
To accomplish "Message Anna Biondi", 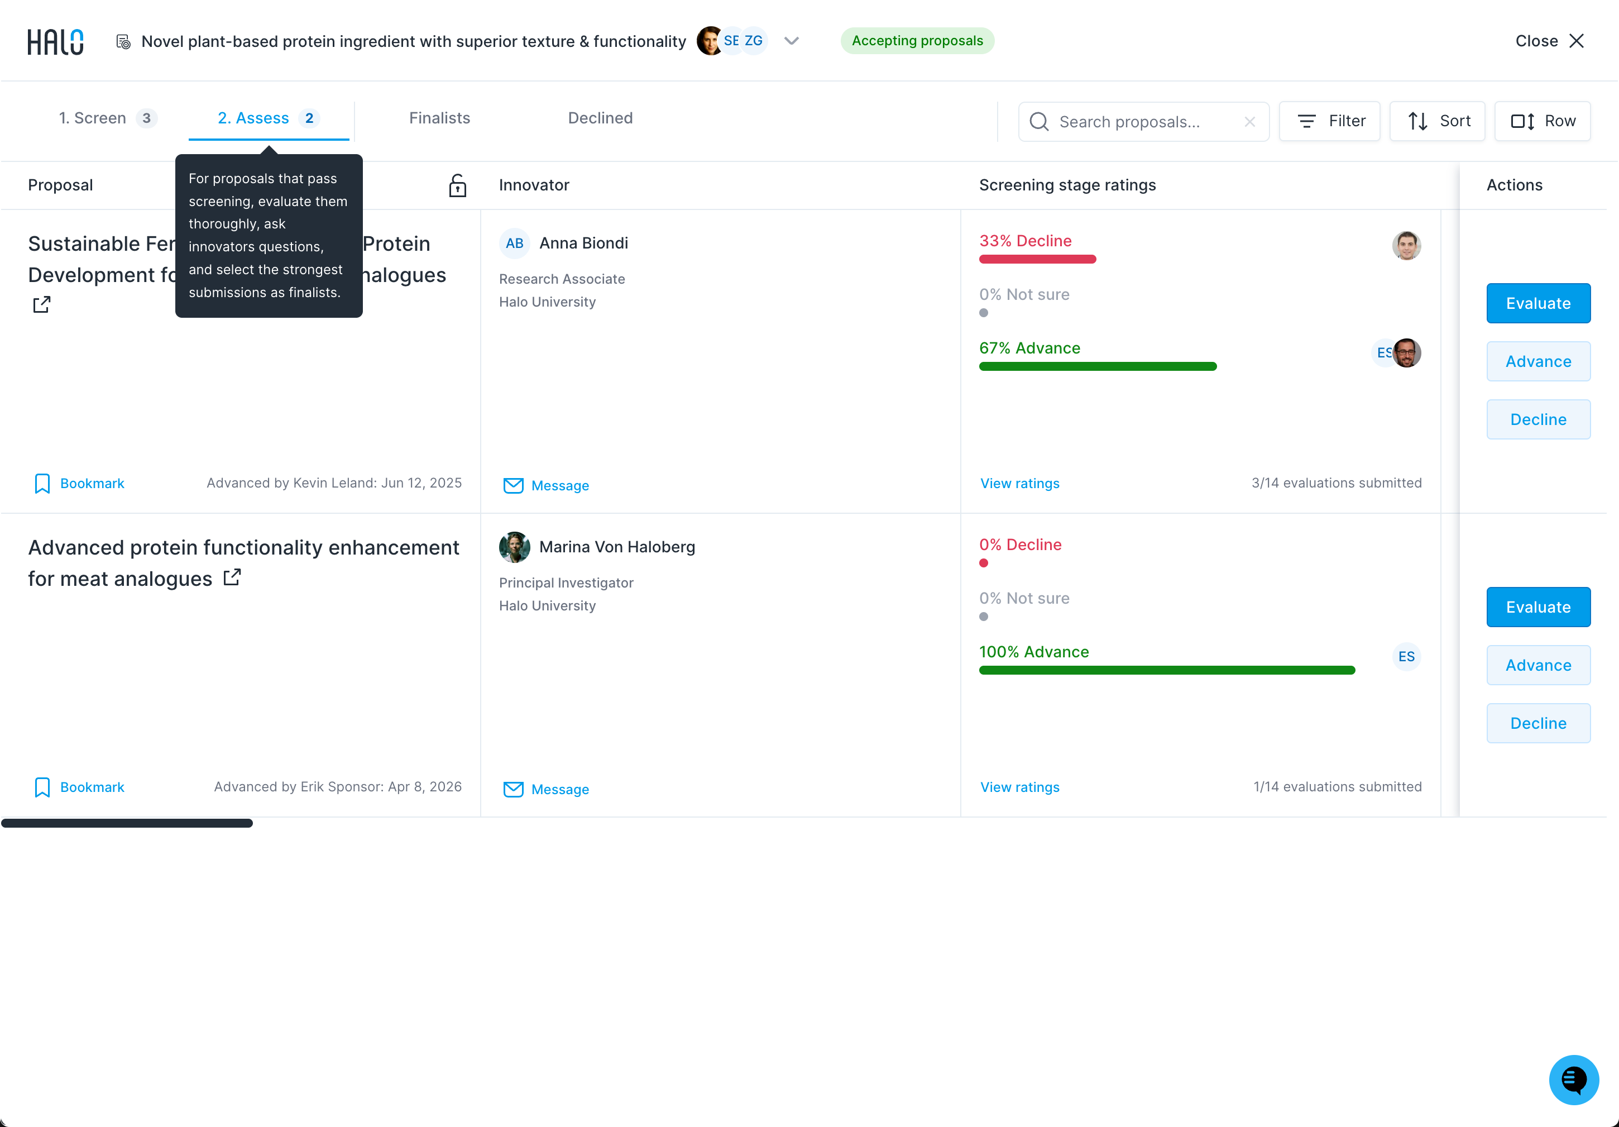I will pyautogui.click(x=546, y=485).
